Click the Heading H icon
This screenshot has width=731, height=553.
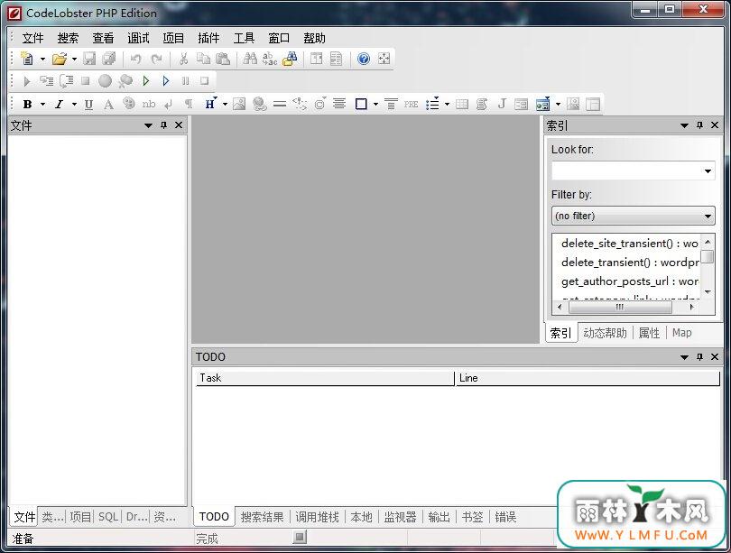point(209,104)
